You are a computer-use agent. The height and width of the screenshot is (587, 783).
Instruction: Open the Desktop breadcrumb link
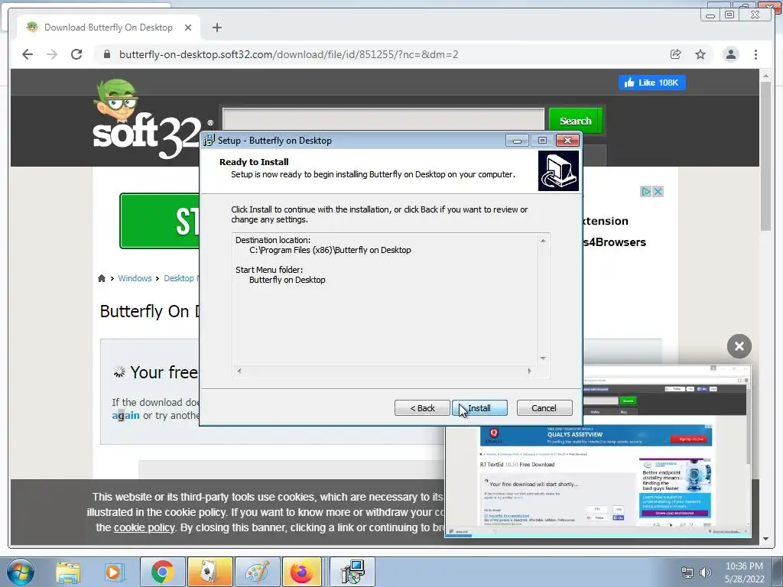point(179,278)
